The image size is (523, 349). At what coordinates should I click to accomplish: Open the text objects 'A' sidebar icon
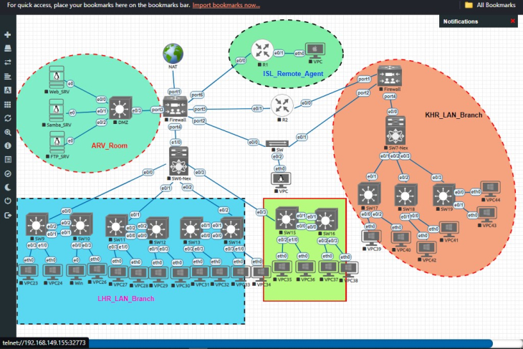point(8,90)
